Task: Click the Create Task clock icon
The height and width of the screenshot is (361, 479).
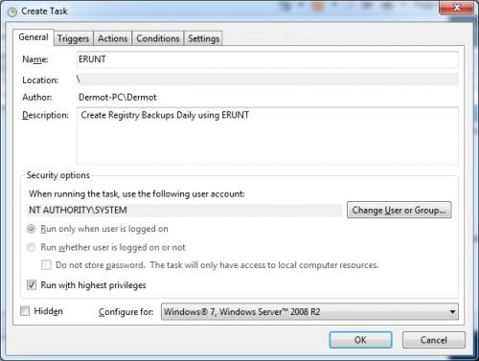Action: 12,12
